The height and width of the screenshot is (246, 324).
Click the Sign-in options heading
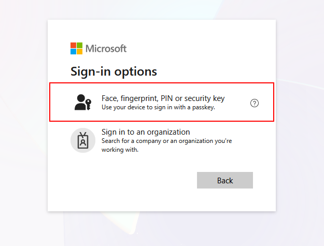point(114,71)
